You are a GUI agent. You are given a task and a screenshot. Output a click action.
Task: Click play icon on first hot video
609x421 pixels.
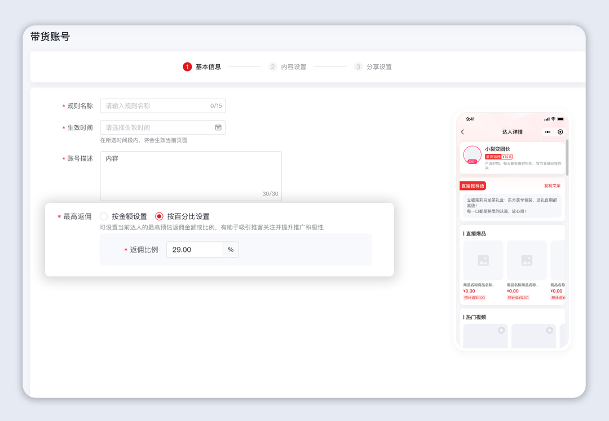tap(501, 330)
